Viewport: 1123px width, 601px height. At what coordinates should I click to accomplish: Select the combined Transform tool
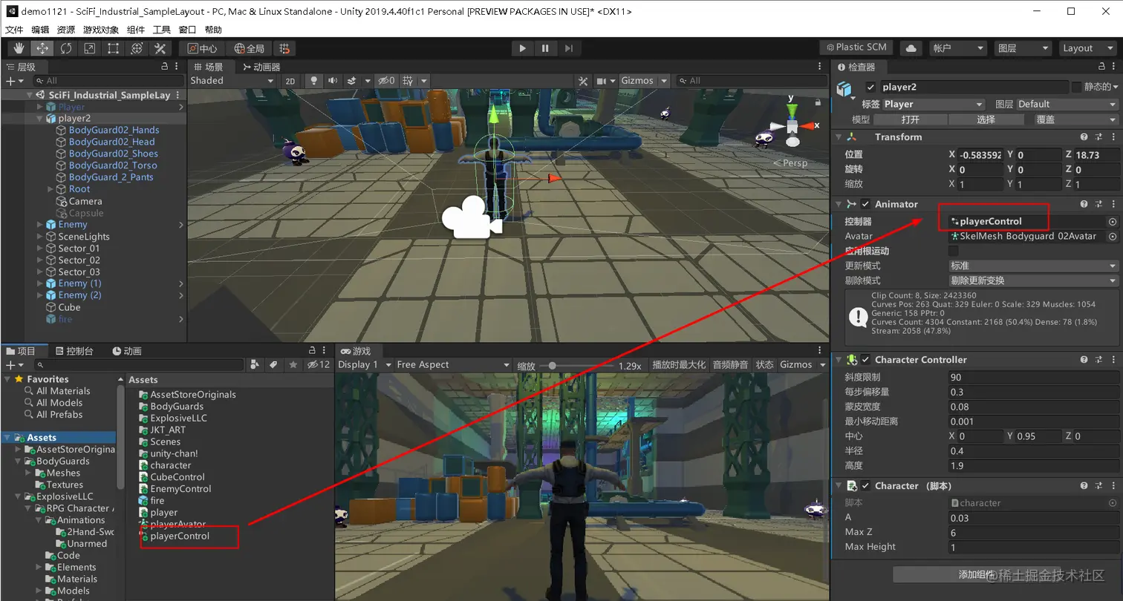(137, 48)
